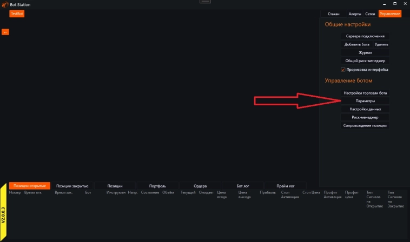This screenshot has width=410, height=242.
Task: Click the Параметры button
Action: tap(365, 101)
